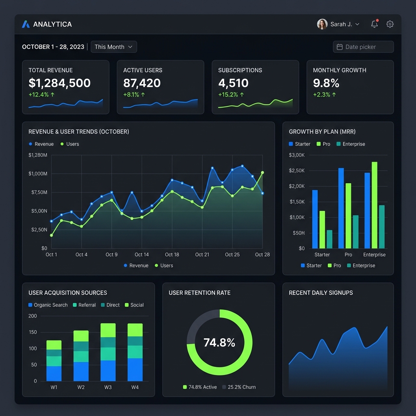Toggle Revenue series in top legend

click(x=41, y=144)
